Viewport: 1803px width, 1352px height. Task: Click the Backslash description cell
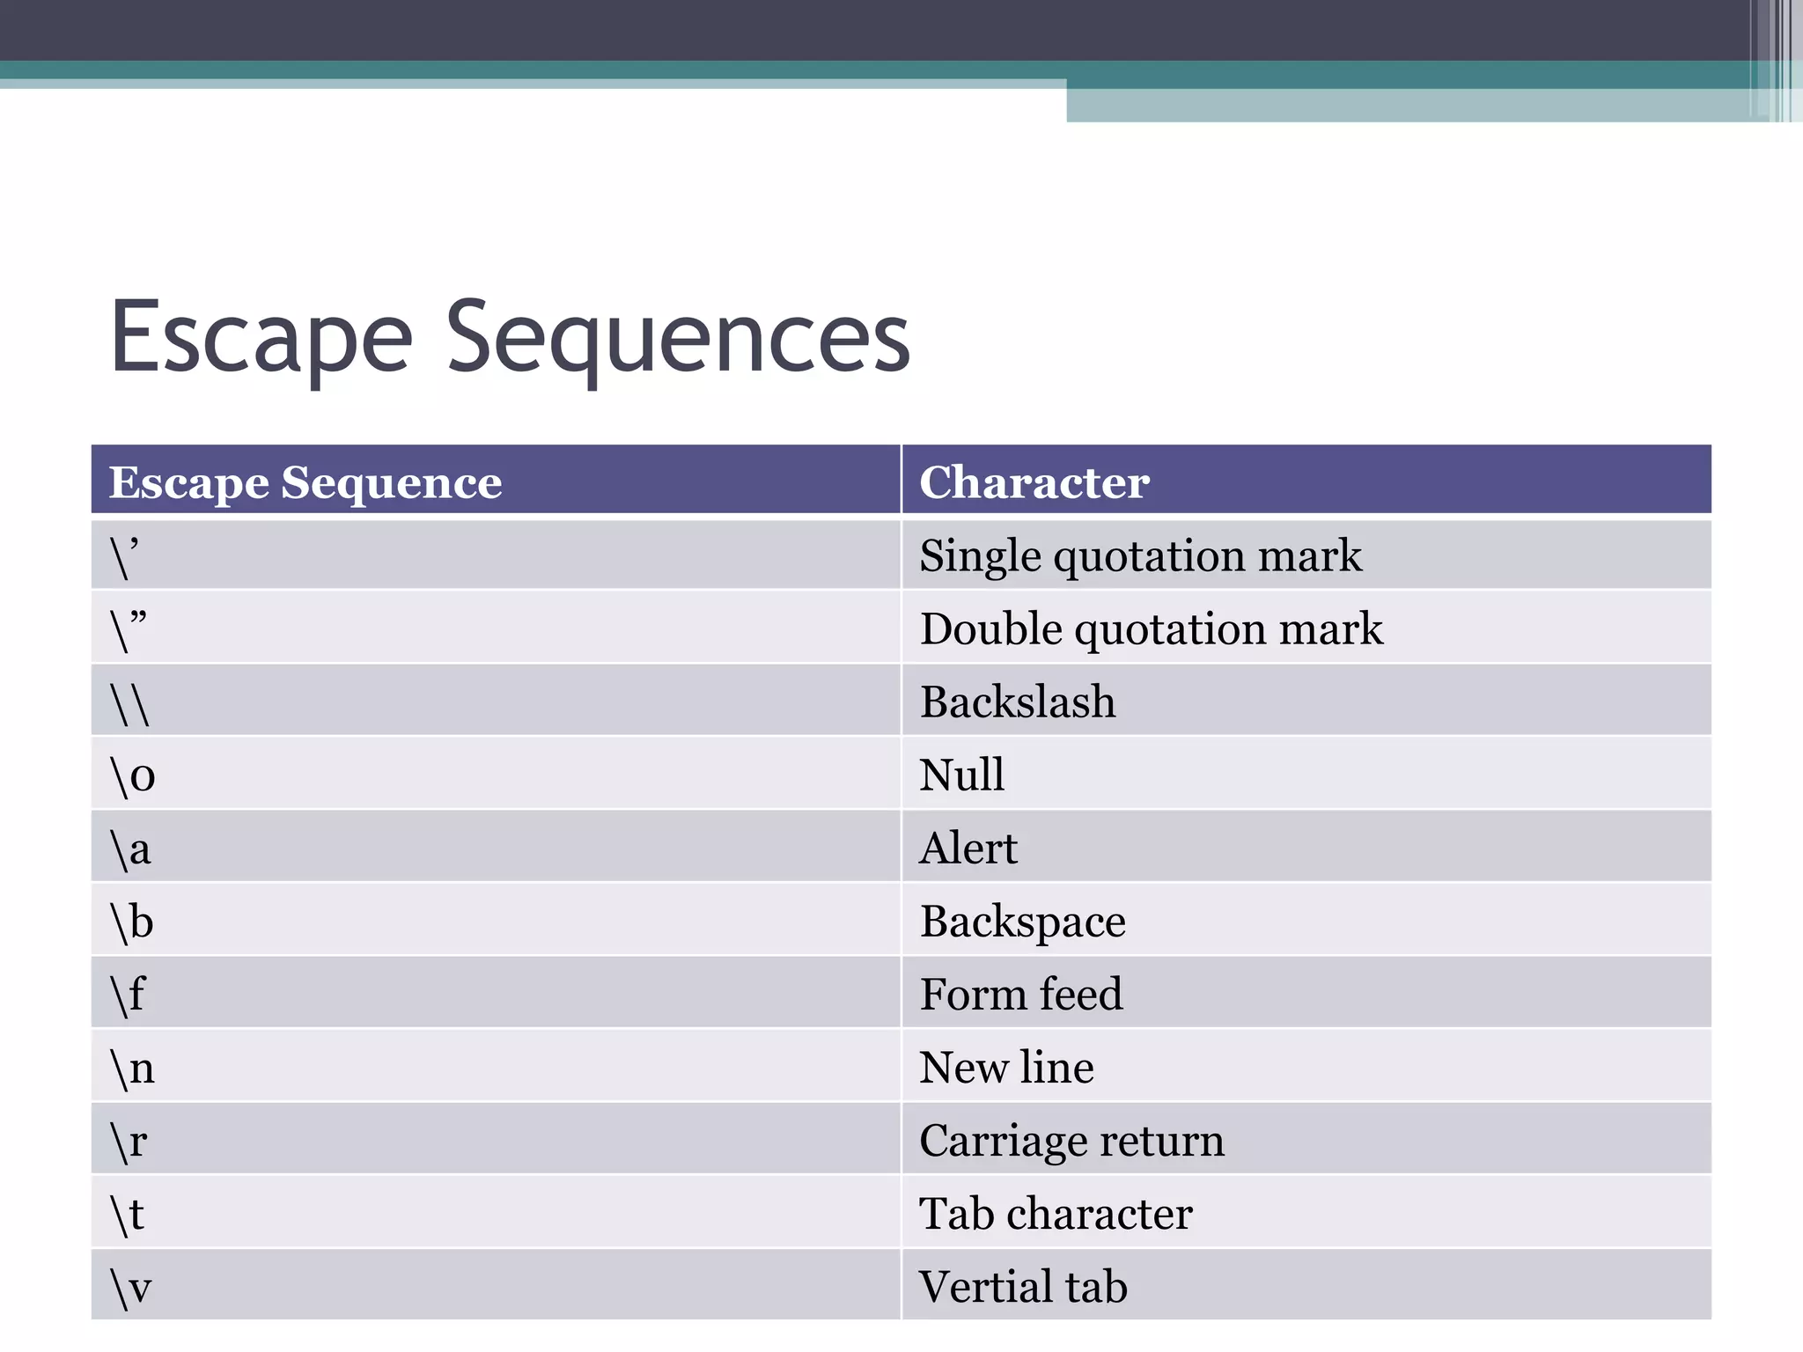[1017, 702]
